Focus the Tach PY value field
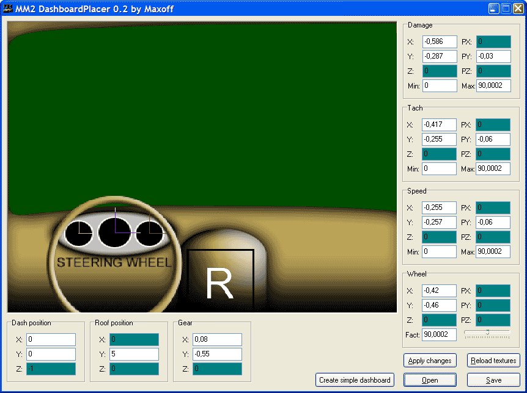Screen dimensions: 527x393 (x=493, y=139)
